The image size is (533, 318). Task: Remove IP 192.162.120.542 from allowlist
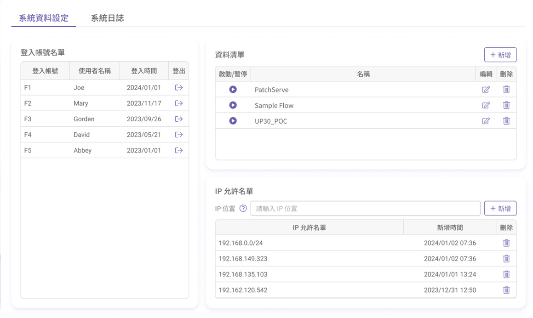506,290
